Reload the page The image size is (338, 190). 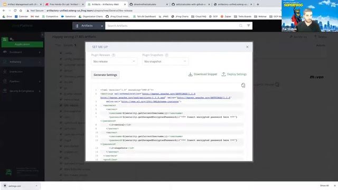[x=15, y=11]
